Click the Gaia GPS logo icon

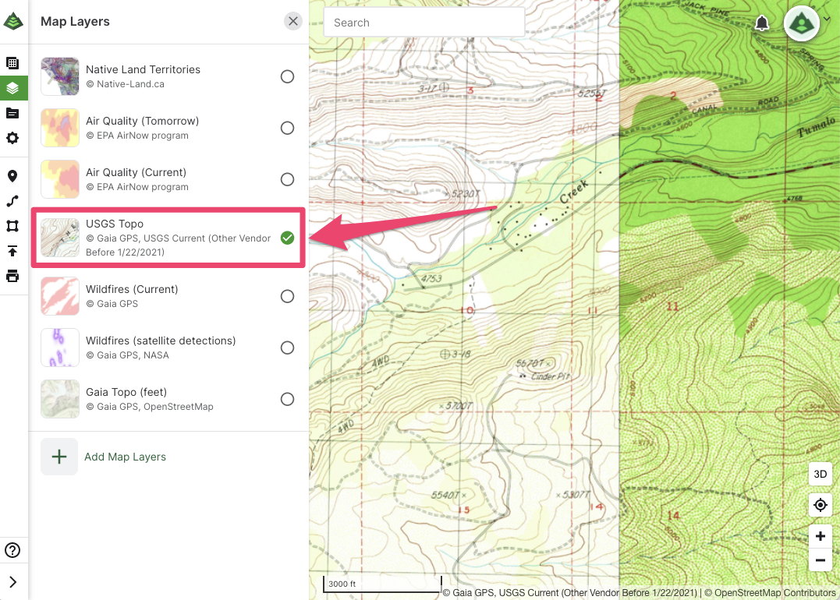point(13,22)
